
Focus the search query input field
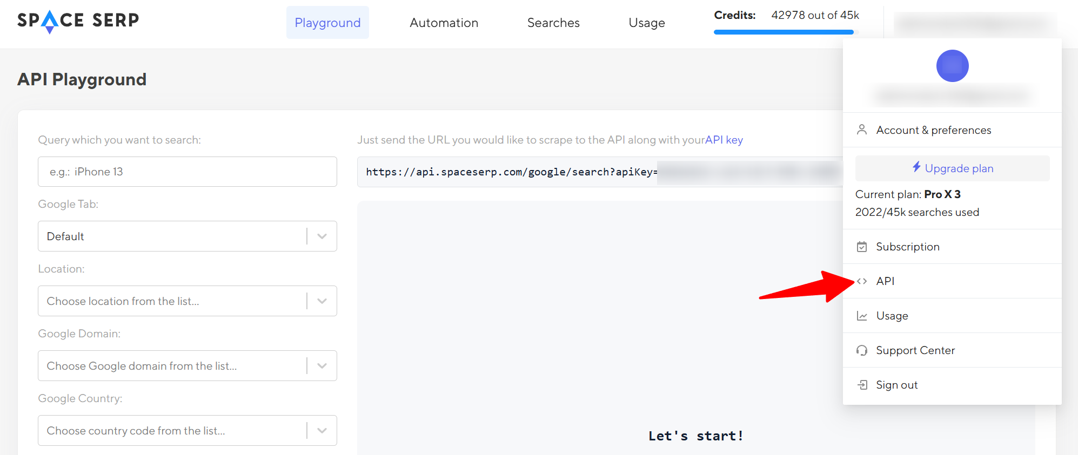tap(187, 172)
